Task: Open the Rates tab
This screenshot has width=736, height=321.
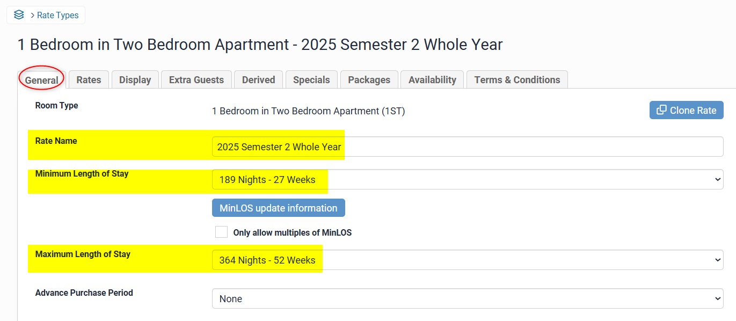Action: click(89, 80)
